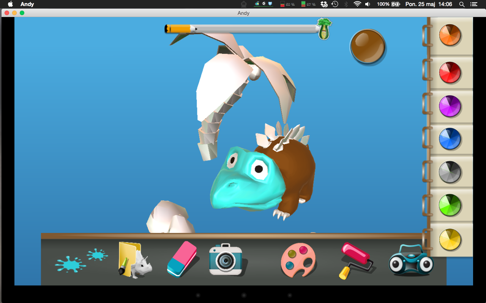The height and width of the screenshot is (303, 486).
Task: Select the pink eraser tool
Action: [182, 259]
